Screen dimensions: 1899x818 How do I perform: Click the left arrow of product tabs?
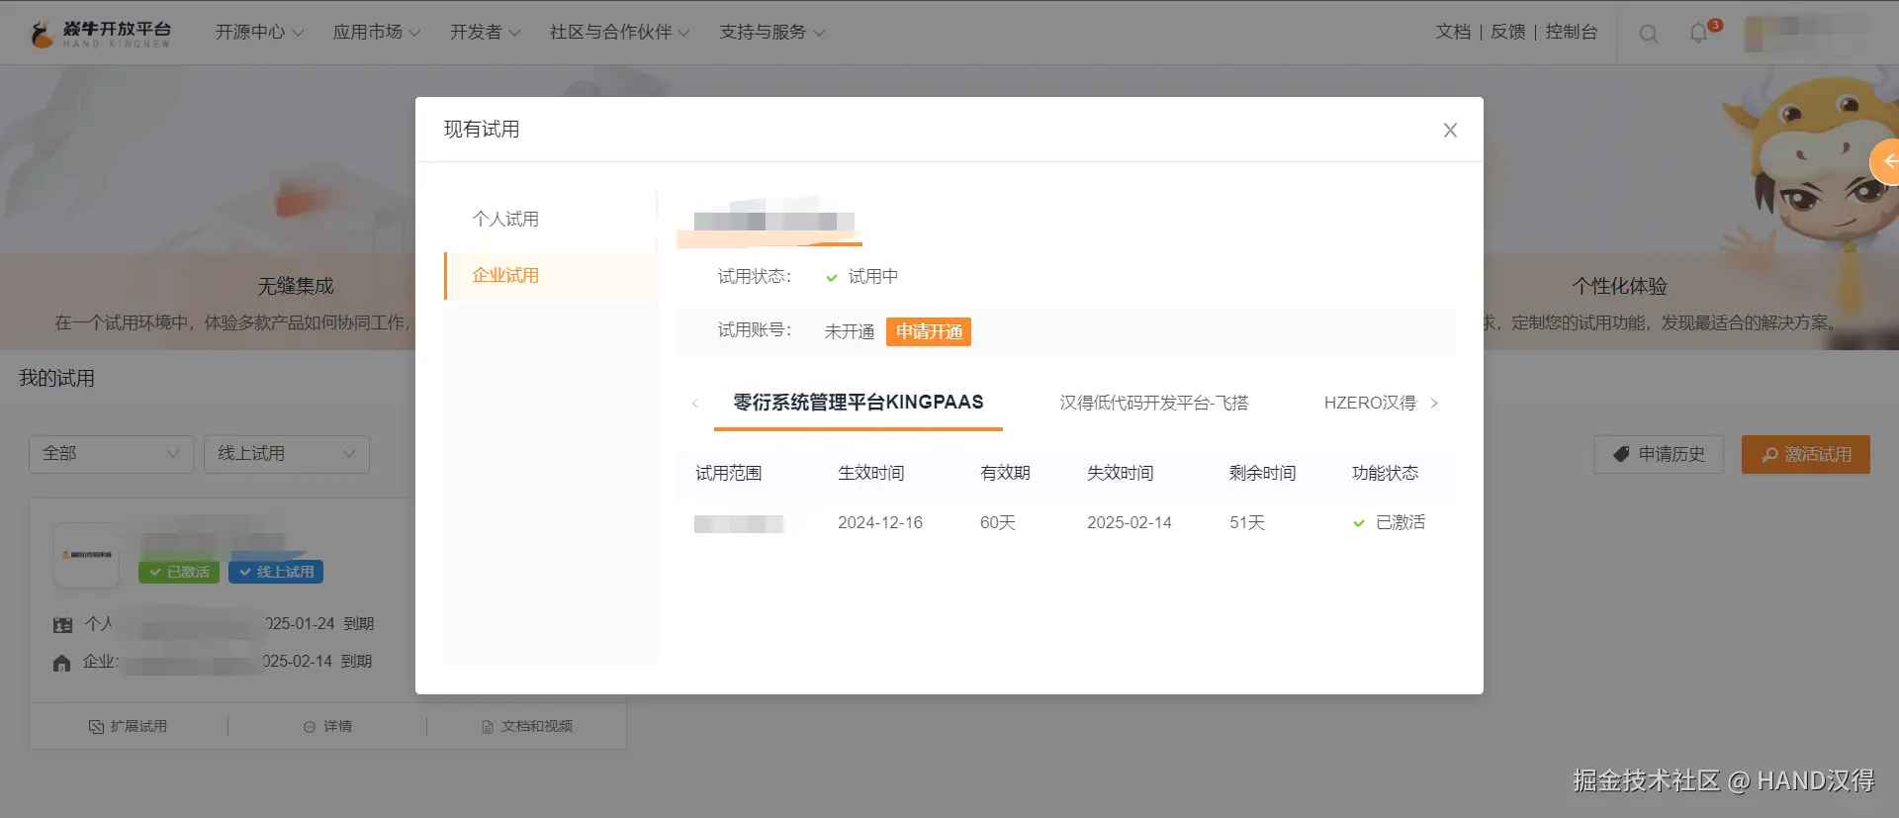(695, 403)
